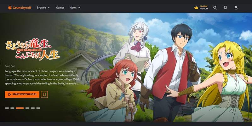Open the Games menu item
Image resolution: width=252 pixels, height=126 pixels.
click(x=60, y=8)
